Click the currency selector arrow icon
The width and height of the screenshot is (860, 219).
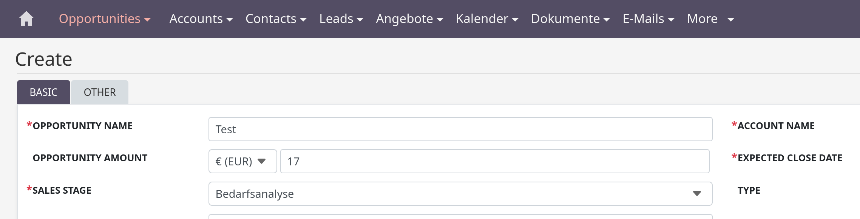coord(261,161)
